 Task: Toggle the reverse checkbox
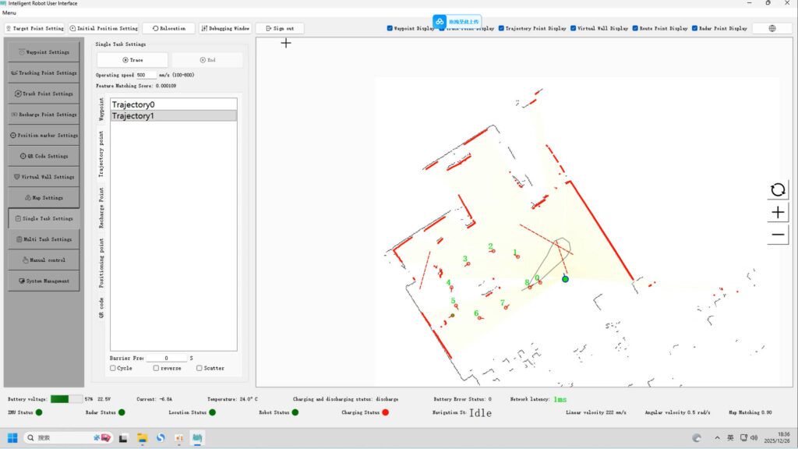(157, 368)
